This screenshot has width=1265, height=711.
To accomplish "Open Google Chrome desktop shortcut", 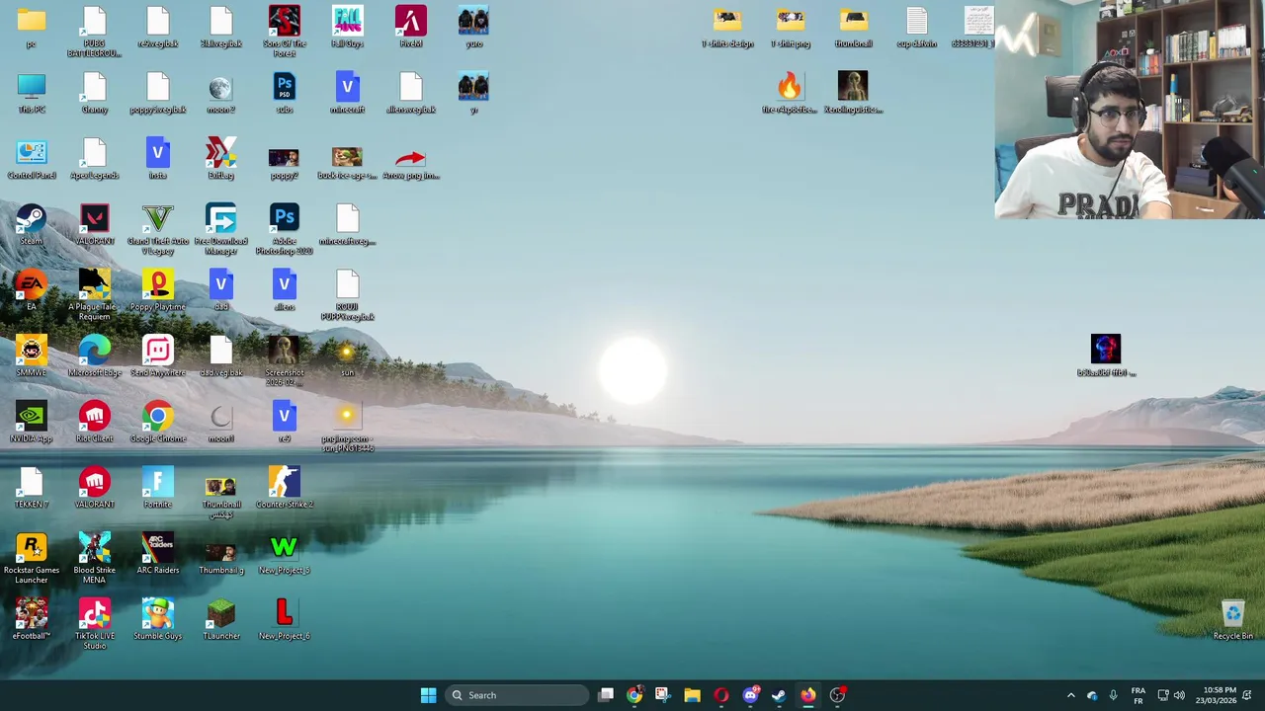I will (x=157, y=422).
